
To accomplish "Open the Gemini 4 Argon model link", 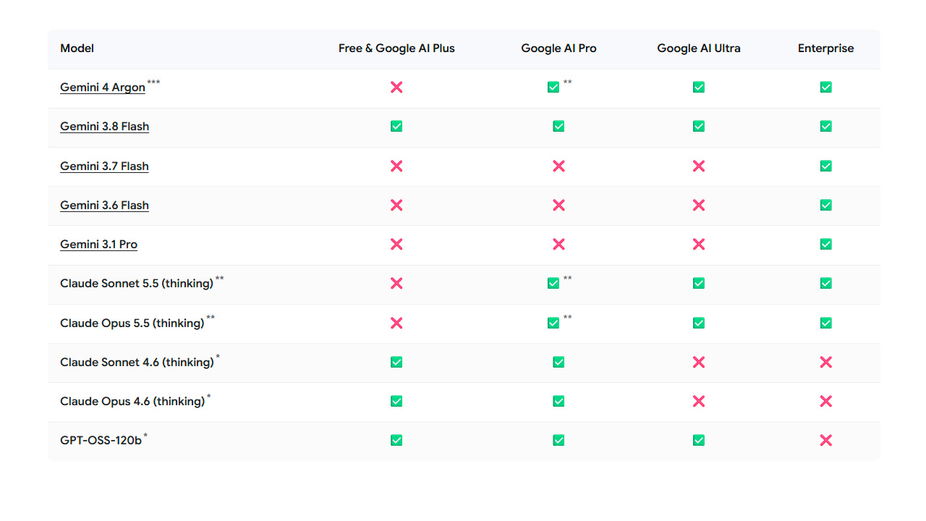I will tap(103, 88).
